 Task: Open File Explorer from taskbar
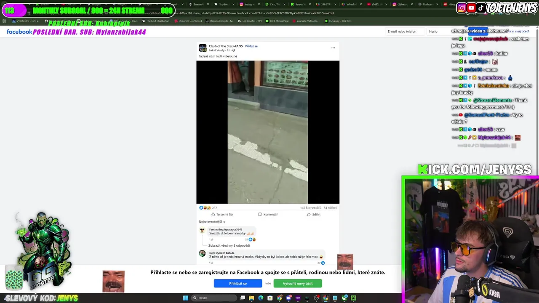point(251,298)
